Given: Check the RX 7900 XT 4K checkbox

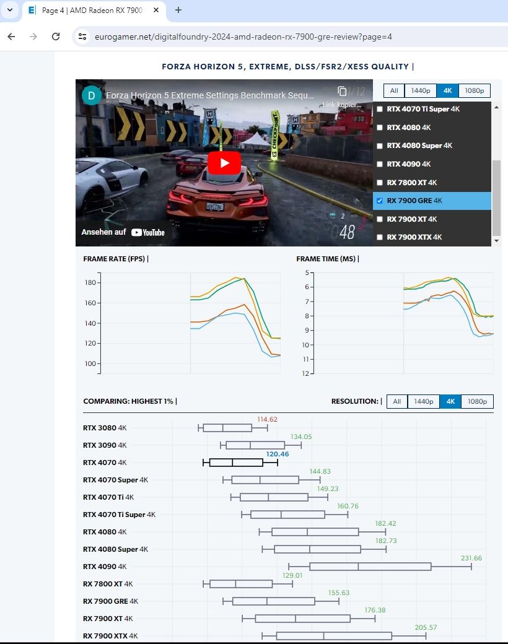Looking at the screenshot, I should click(380, 219).
